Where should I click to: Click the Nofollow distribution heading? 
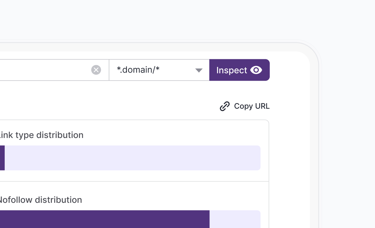tap(40, 200)
